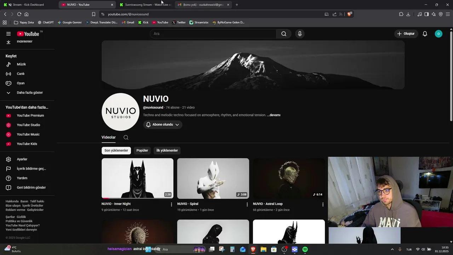453x255 pixels.
Task: Go back to previous page
Action: tap(5, 14)
